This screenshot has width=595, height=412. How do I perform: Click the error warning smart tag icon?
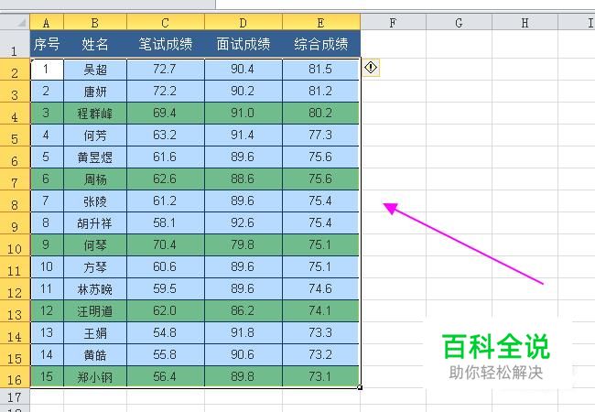[371, 68]
